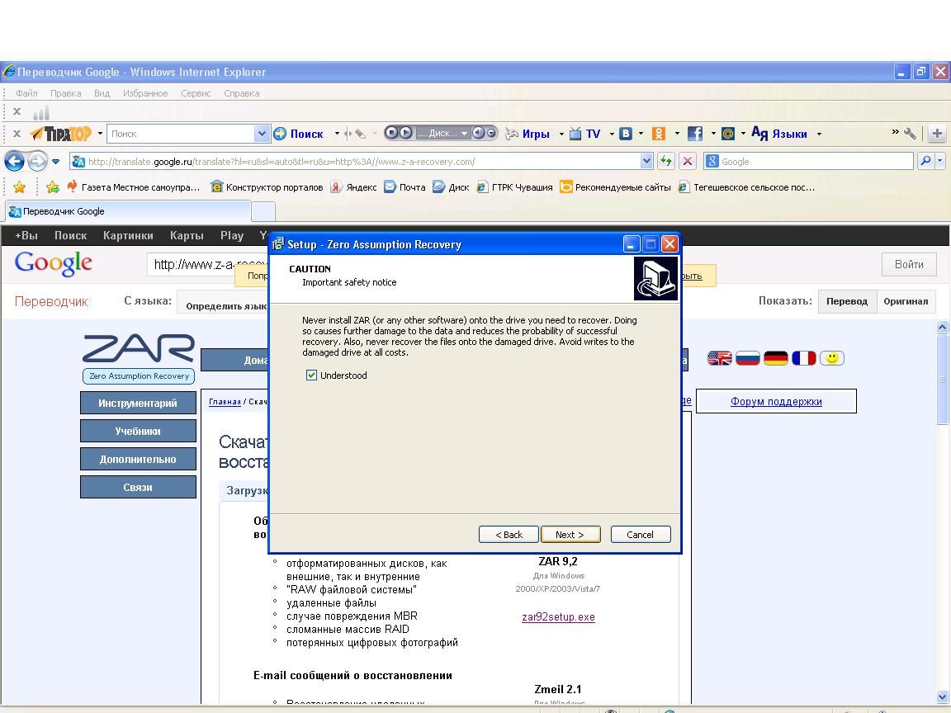Screen dimensions: 951x713
Task: Click the VKontakte icon in toolbar
Action: coord(626,134)
